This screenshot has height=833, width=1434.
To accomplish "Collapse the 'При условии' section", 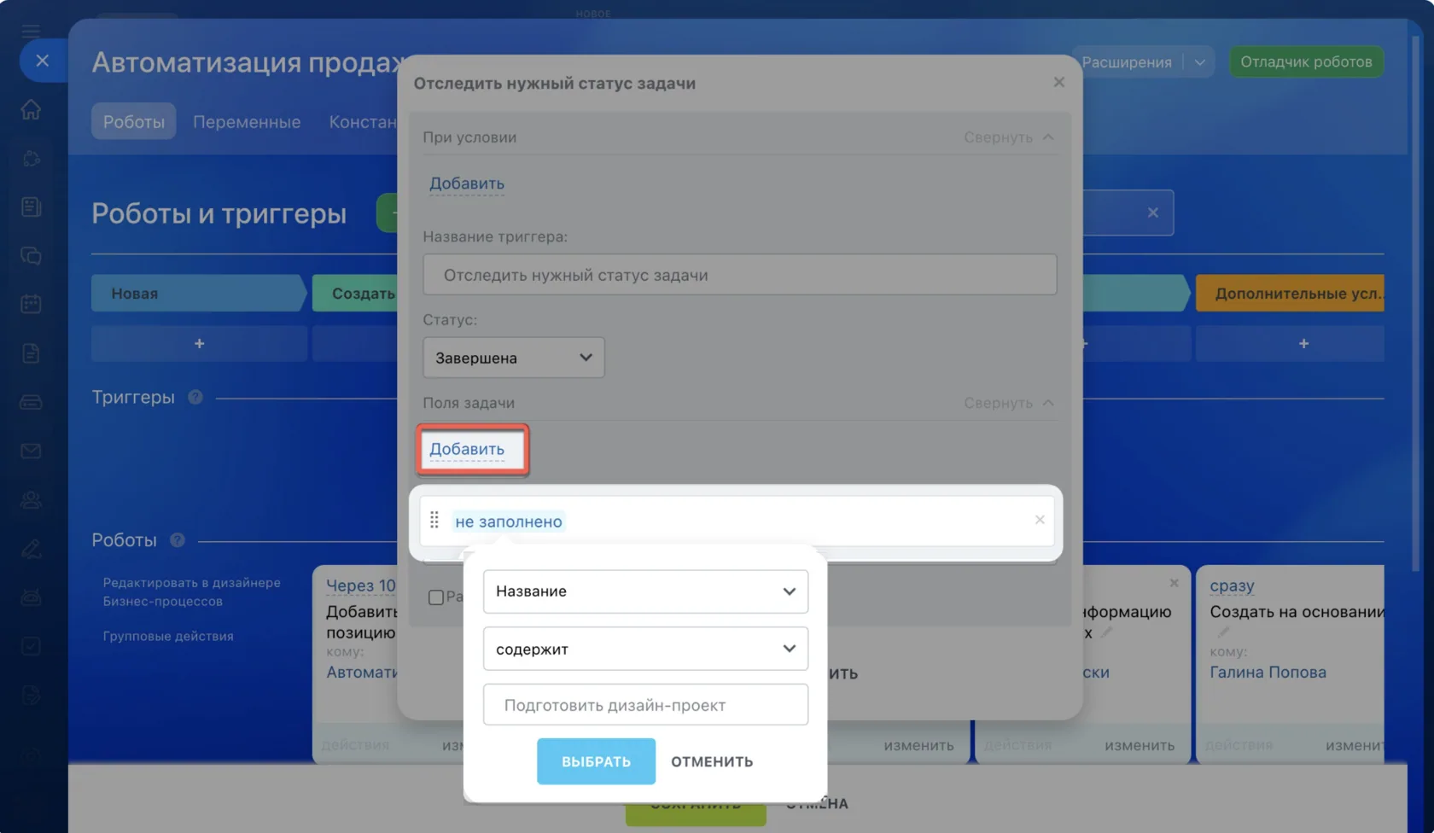I will pos(1009,137).
